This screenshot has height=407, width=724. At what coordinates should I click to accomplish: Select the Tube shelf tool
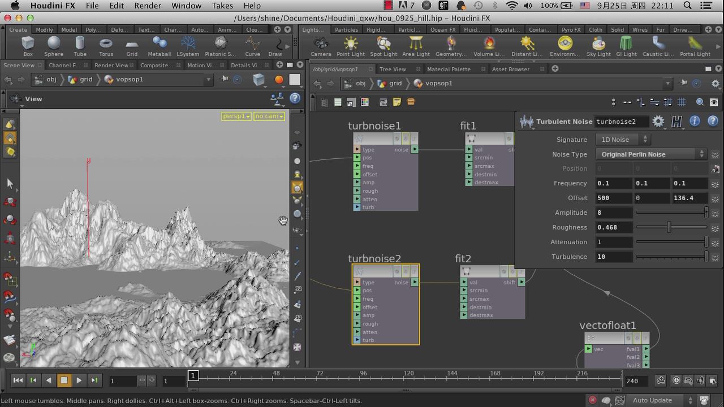click(80, 46)
